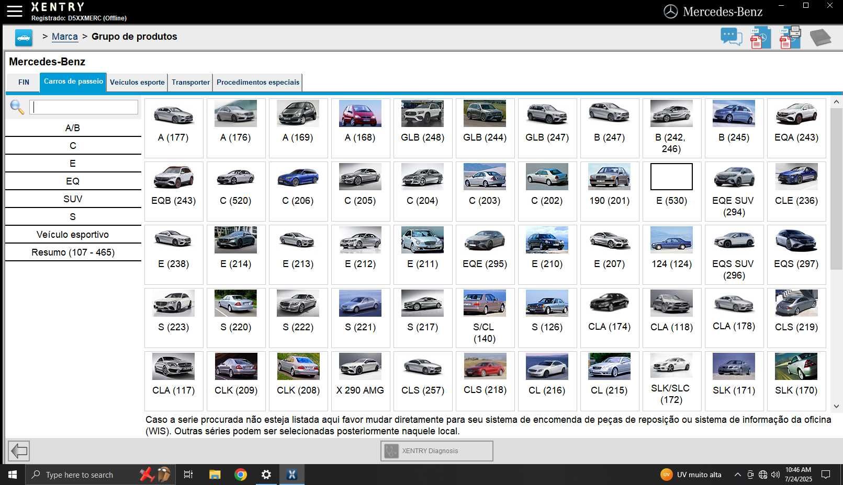Open the PDF with clock icon
The image size is (843, 485).
coord(760,38)
